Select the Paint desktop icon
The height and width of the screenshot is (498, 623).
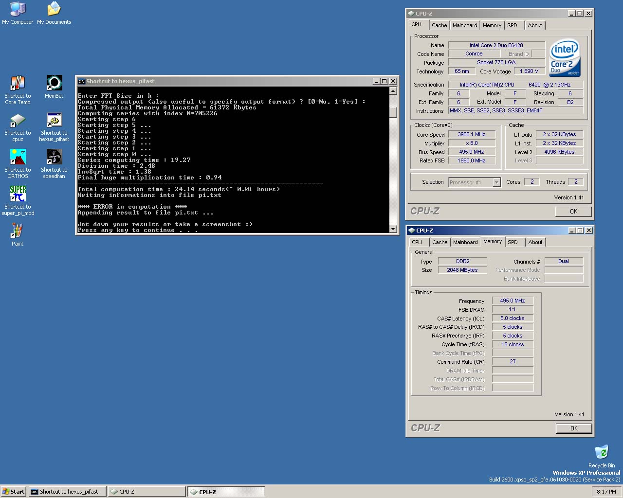pos(18,235)
